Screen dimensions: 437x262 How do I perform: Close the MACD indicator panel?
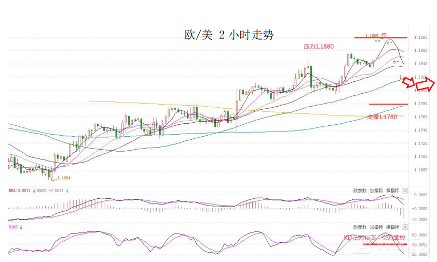pyautogui.click(x=405, y=191)
